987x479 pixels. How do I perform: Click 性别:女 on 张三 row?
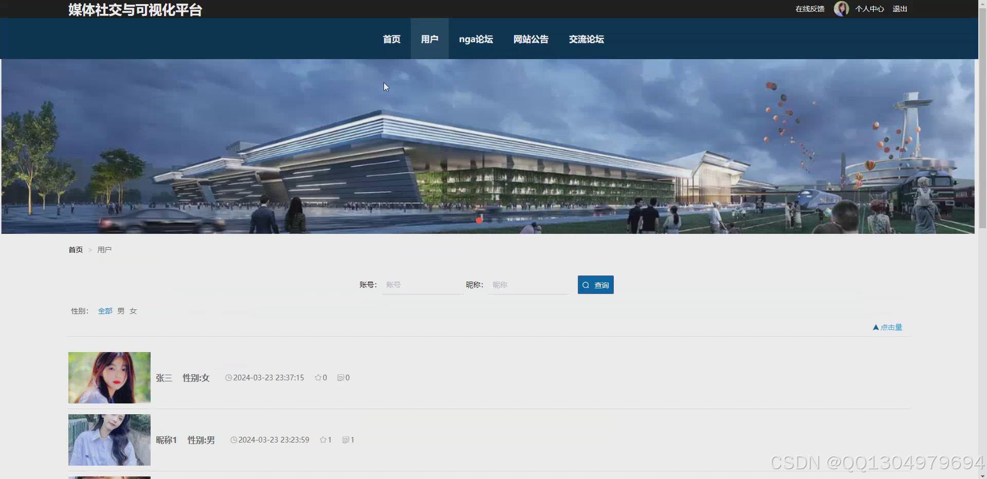(x=196, y=378)
